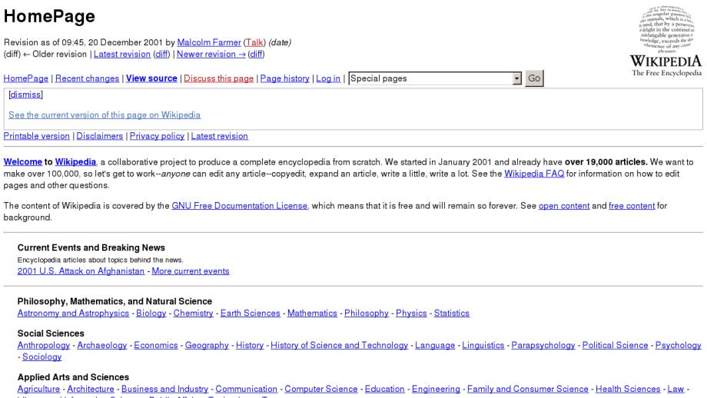
Task: Open the Physics topic link
Action: point(411,313)
